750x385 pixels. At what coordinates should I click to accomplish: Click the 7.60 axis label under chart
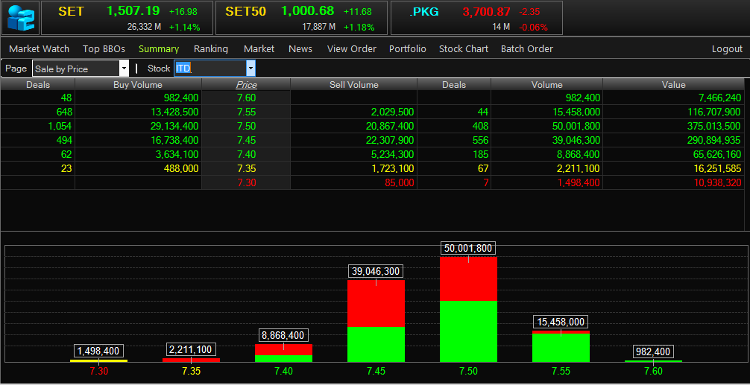coord(653,371)
